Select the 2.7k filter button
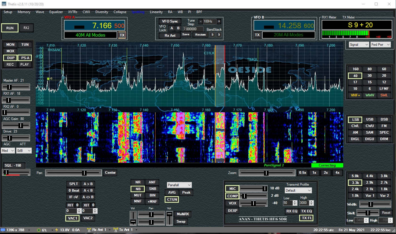This screenshot has height=234, width=396. [x=384, y=183]
